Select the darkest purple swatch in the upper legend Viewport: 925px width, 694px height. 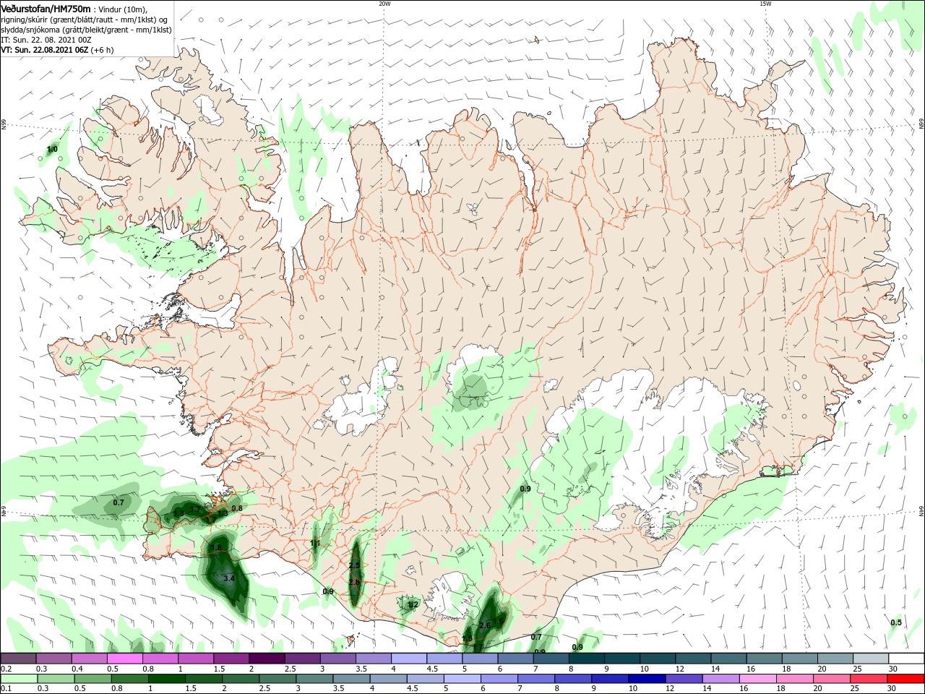267,658
